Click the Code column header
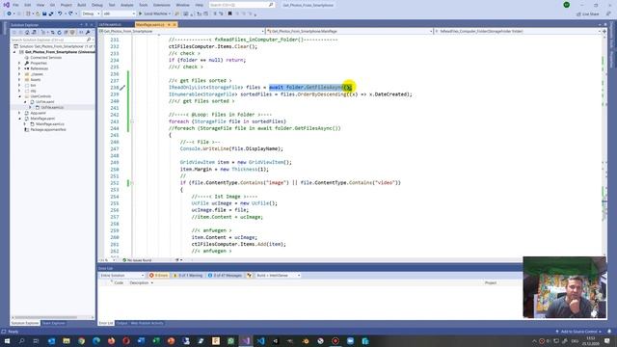Viewport: 617px width, 347px height. click(x=119, y=282)
